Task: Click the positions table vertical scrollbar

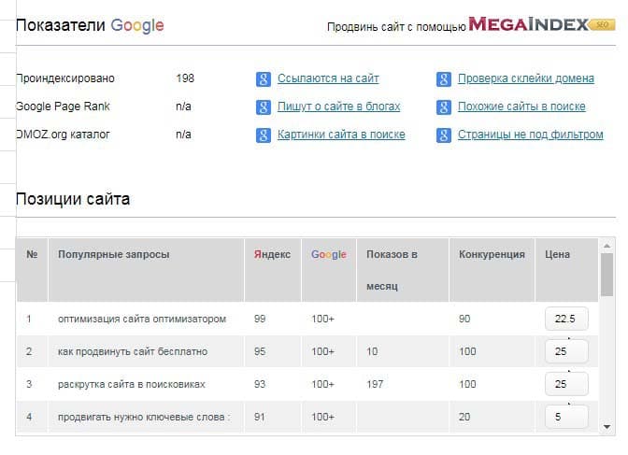Action: [x=607, y=336]
